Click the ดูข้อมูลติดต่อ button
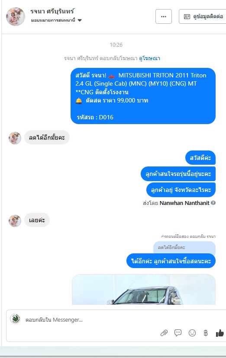Viewport: 226px width, 358px height. (x=203, y=16)
